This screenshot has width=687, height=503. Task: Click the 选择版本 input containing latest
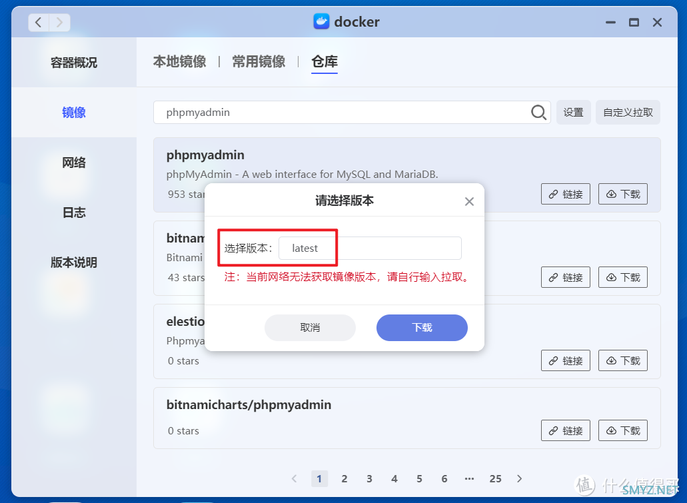[370, 249]
